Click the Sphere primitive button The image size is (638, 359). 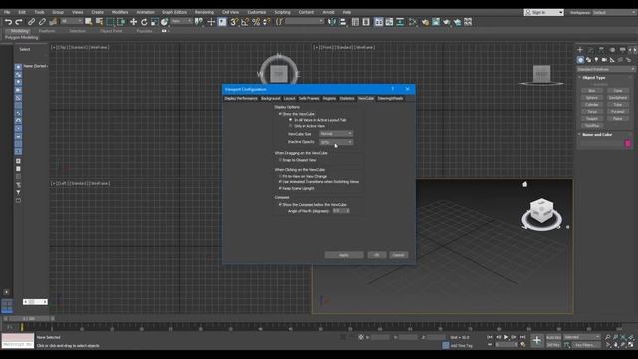(592, 98)
